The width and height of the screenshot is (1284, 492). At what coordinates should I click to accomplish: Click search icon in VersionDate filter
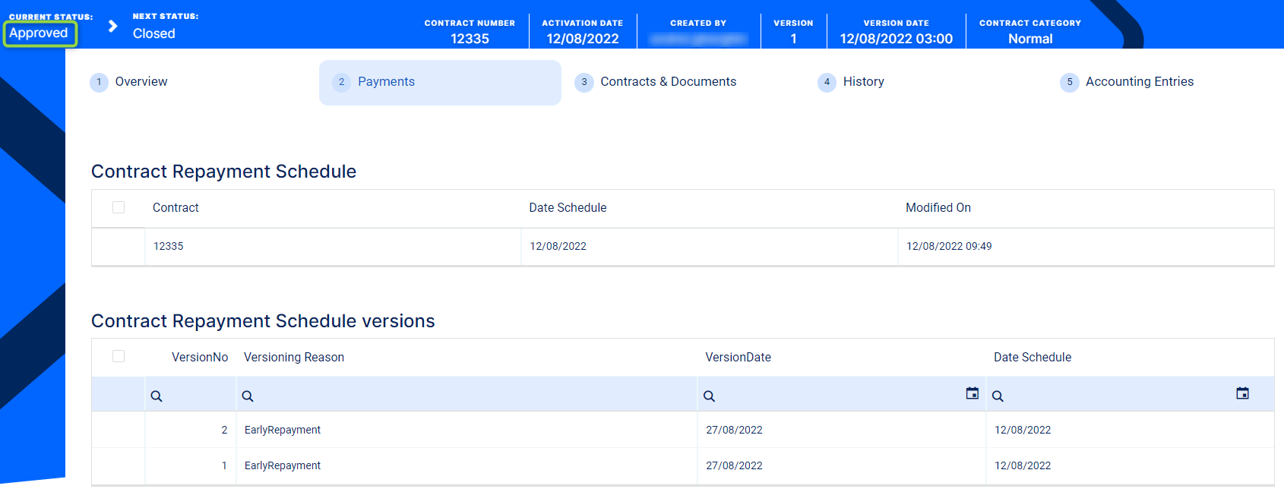click(x=709, y=396)
